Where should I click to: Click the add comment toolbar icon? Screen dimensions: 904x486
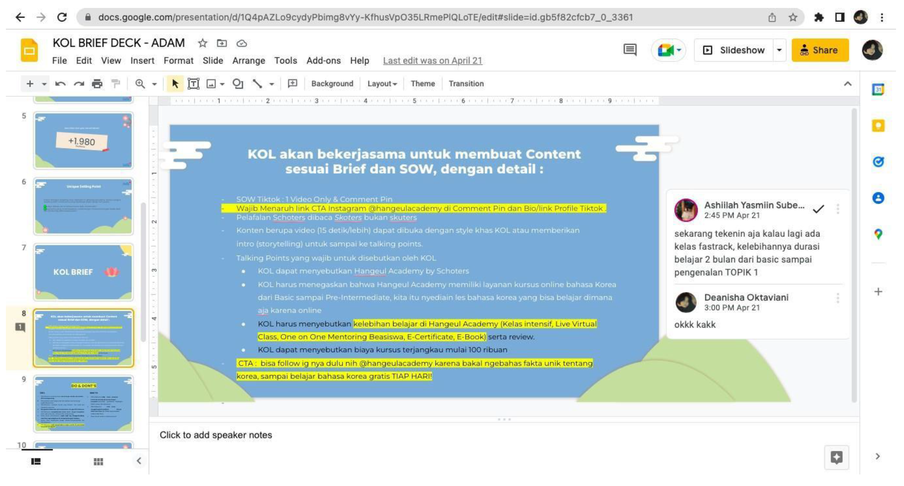pyautogui.click(x=292, y=84)
